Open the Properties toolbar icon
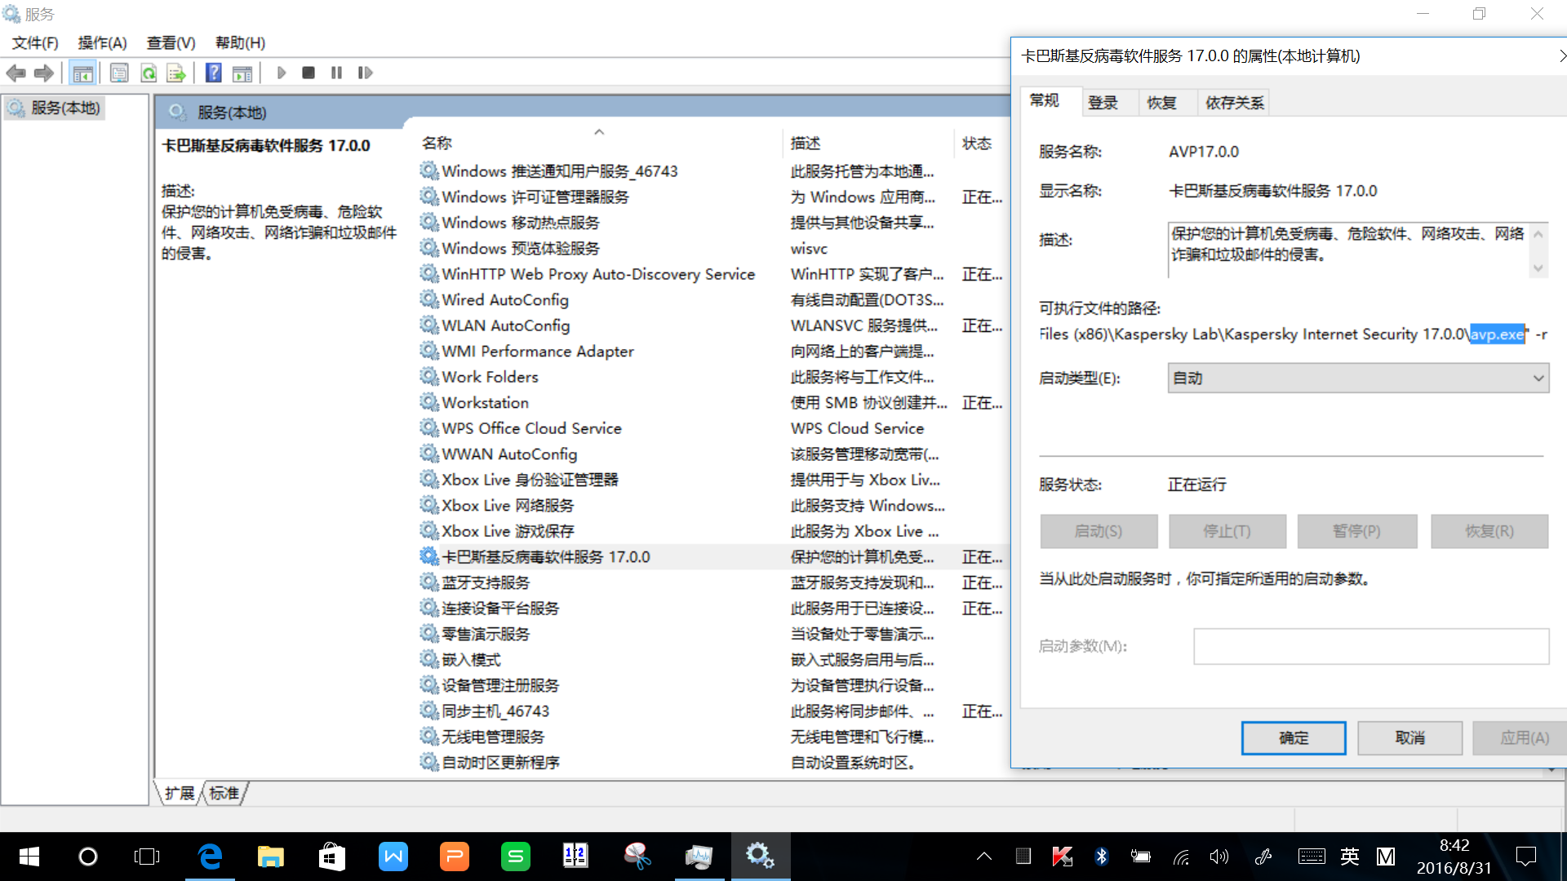This screenshot has height=881, width=1567. [x=119, y=73]
